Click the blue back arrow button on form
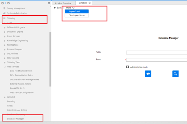This screenshot has height=124, width=187. coord(148,74)
